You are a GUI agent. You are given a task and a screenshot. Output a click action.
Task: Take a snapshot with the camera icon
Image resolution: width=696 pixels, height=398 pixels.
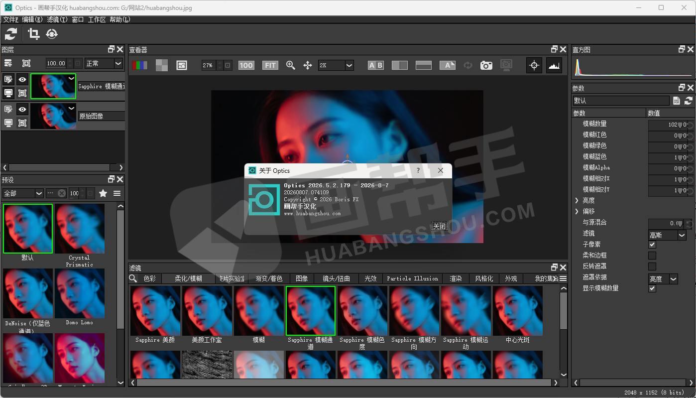[x=486, y=65]
